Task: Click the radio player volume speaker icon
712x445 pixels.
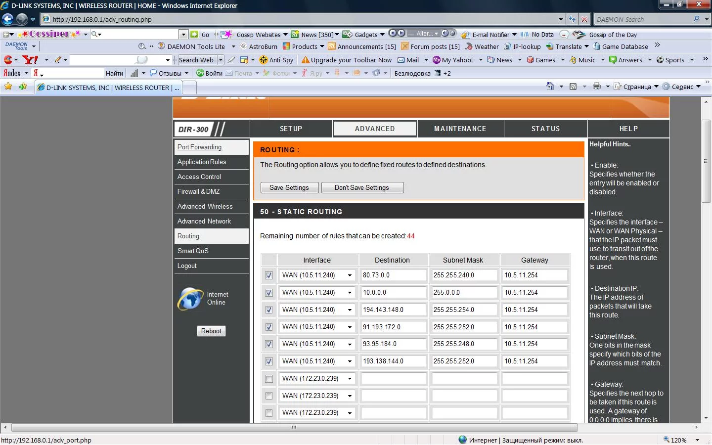Action: tap(445, 33)
